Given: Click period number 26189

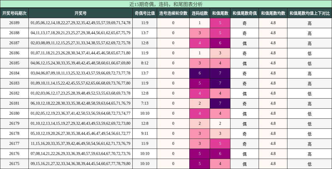Looking at the screenshot, I should [x=14, y=23].
